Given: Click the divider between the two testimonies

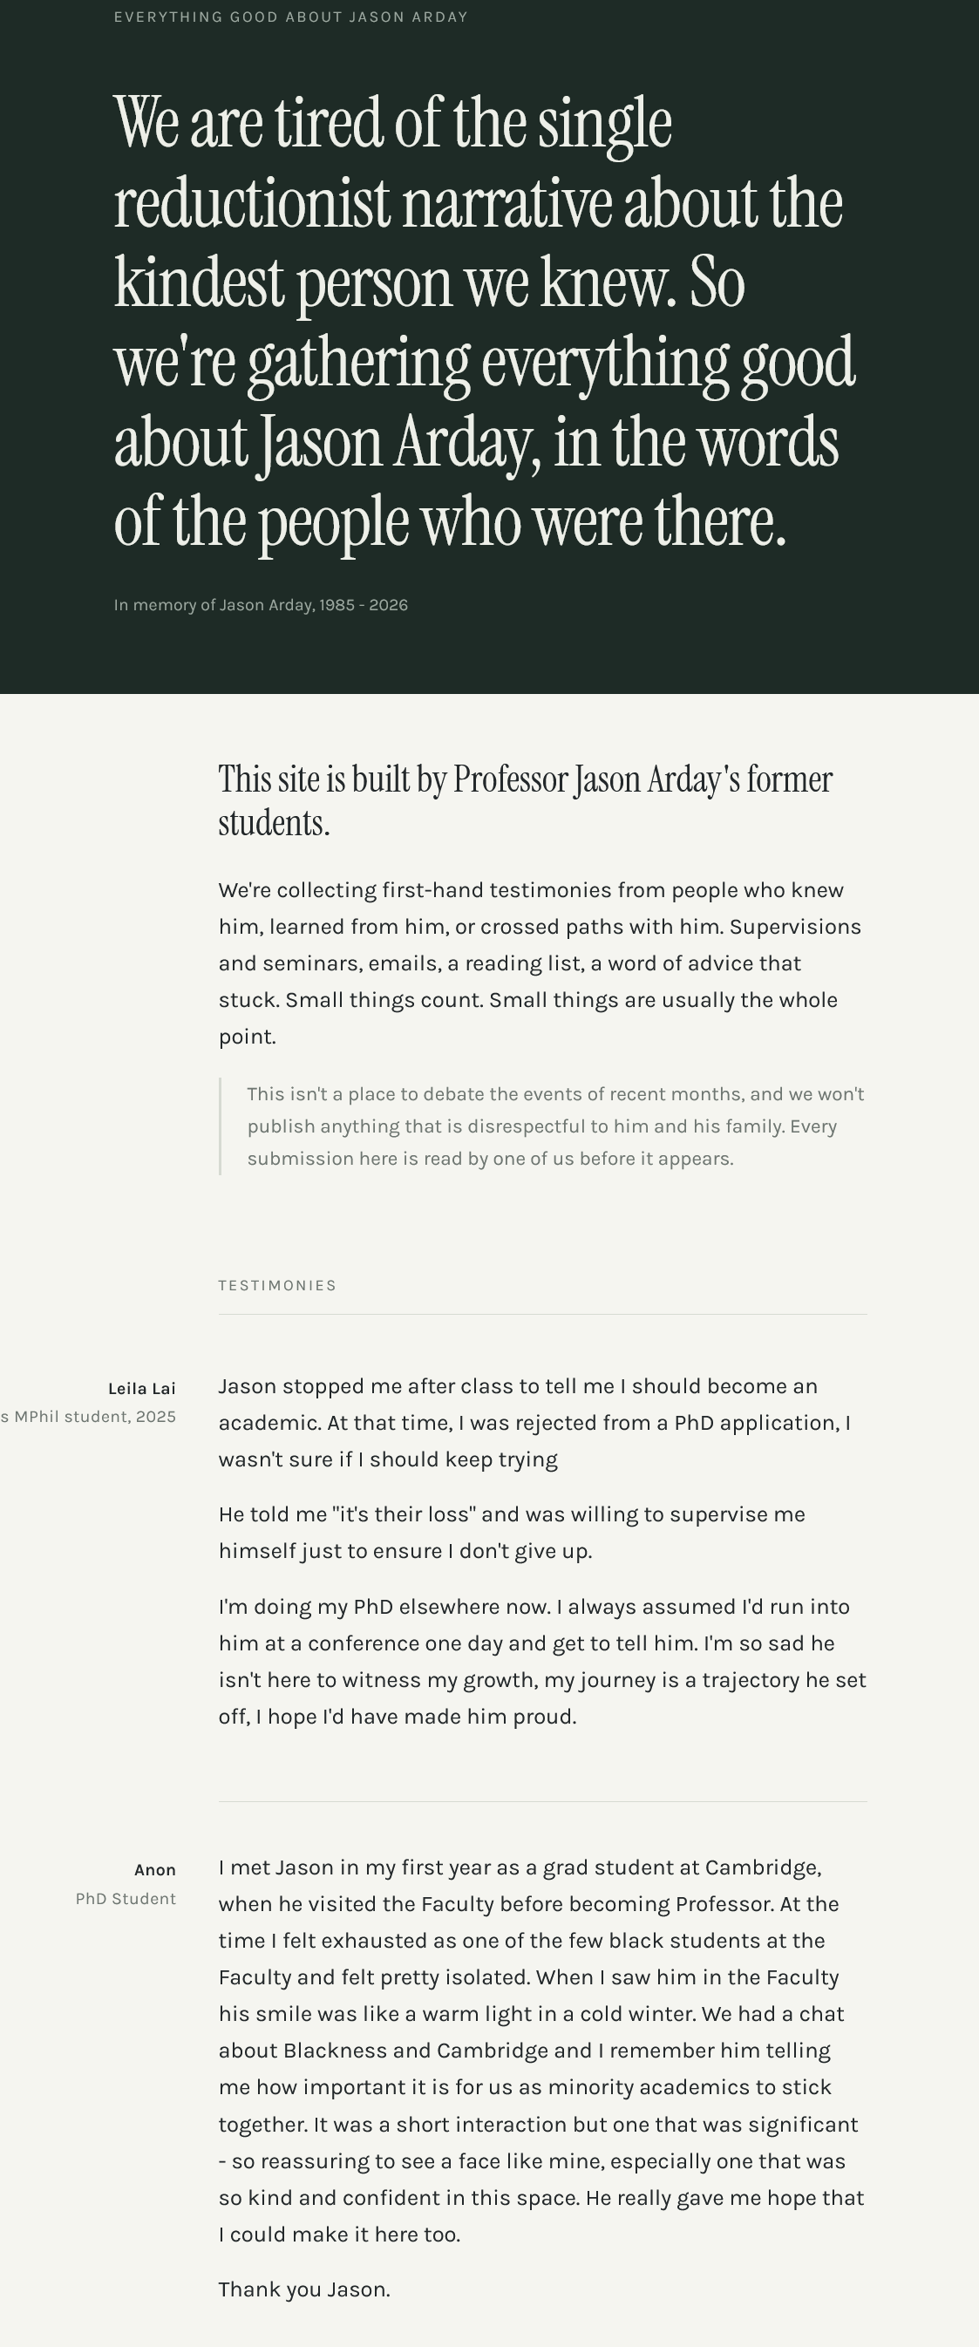Looking at the screenshot, I should (x=543, y=1801).
